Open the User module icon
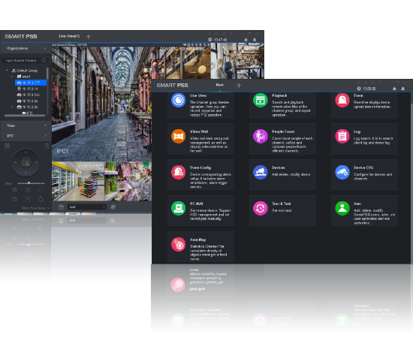The image size is (413, 338). pyautogui.click(x=342, y=208)
